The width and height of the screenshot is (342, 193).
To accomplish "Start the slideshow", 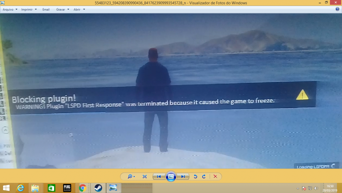I will coord(171,177).
